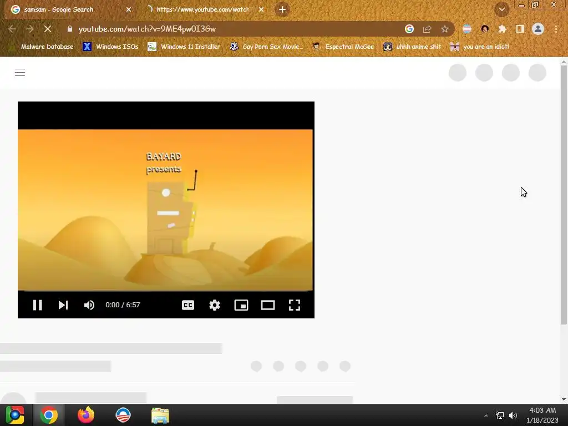This screenshot has height=426, width=568.
Task: Go back to previous page
Action: 12,29
